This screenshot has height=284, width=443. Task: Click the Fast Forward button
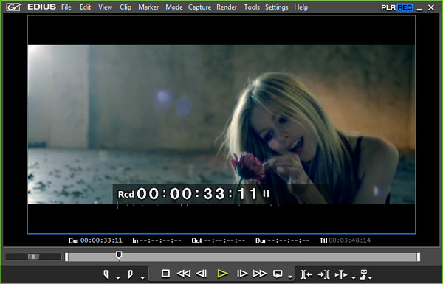click(x=260, y=274)
